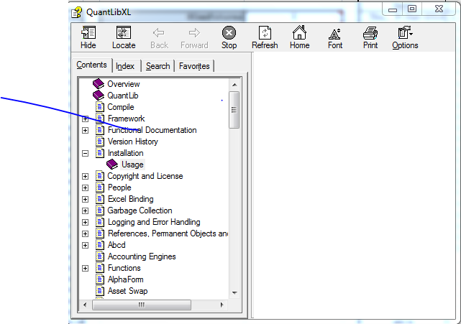Switch to the Index tab

[125, 66]
